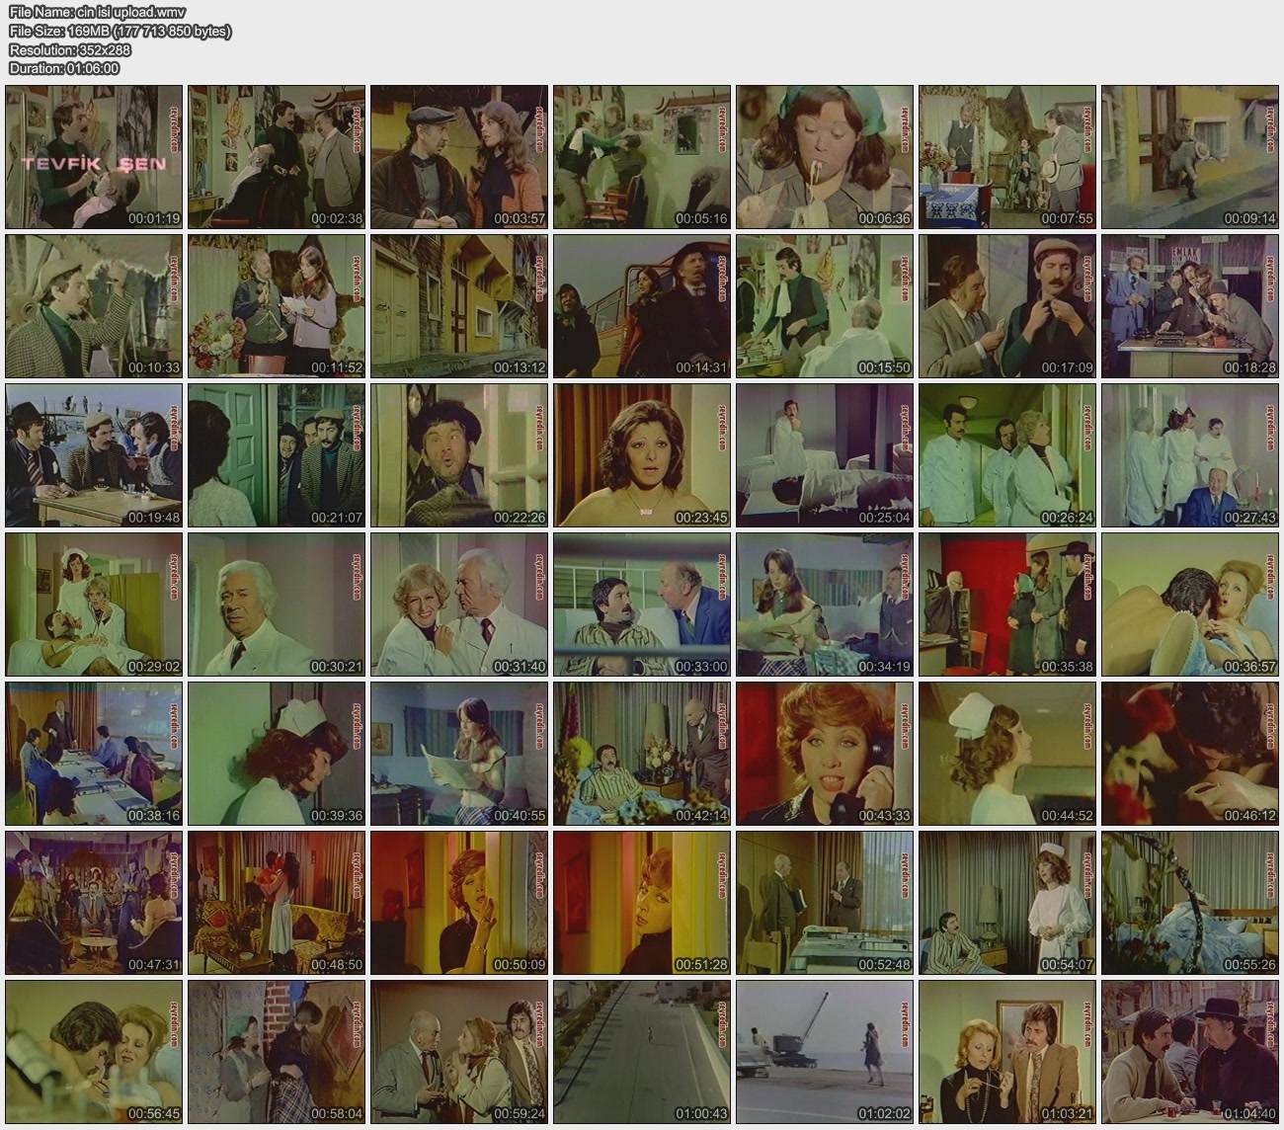Click the Duration 01:06:00 text
The image size is (1284, 1130).
tap(64, 68)
